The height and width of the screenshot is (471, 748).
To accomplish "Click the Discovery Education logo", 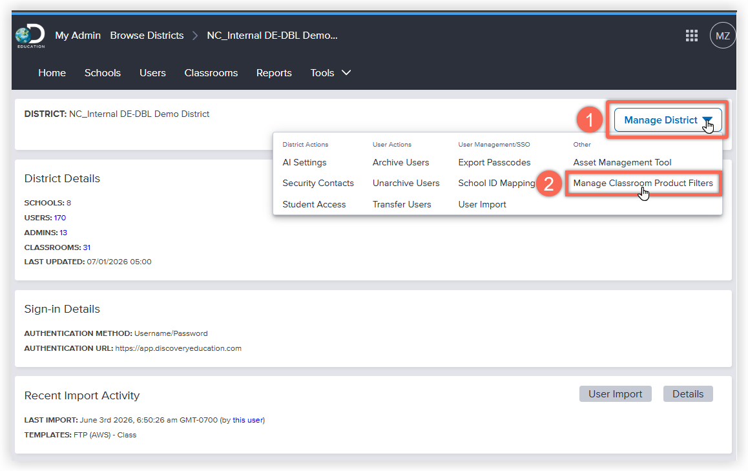I will point(30,36).
